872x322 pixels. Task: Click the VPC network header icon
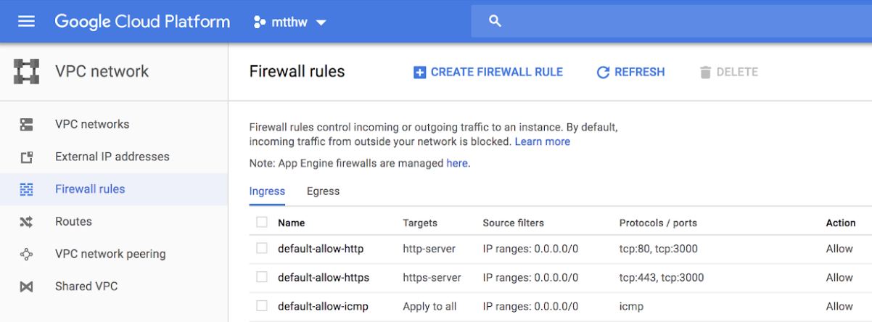pos(27,72)
